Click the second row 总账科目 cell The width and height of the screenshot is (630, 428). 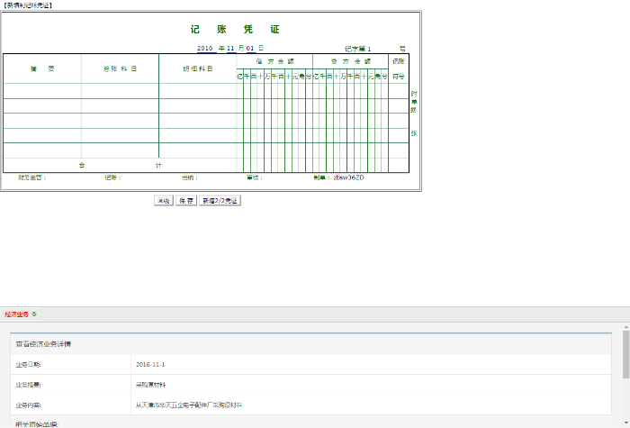pos(120,105)
